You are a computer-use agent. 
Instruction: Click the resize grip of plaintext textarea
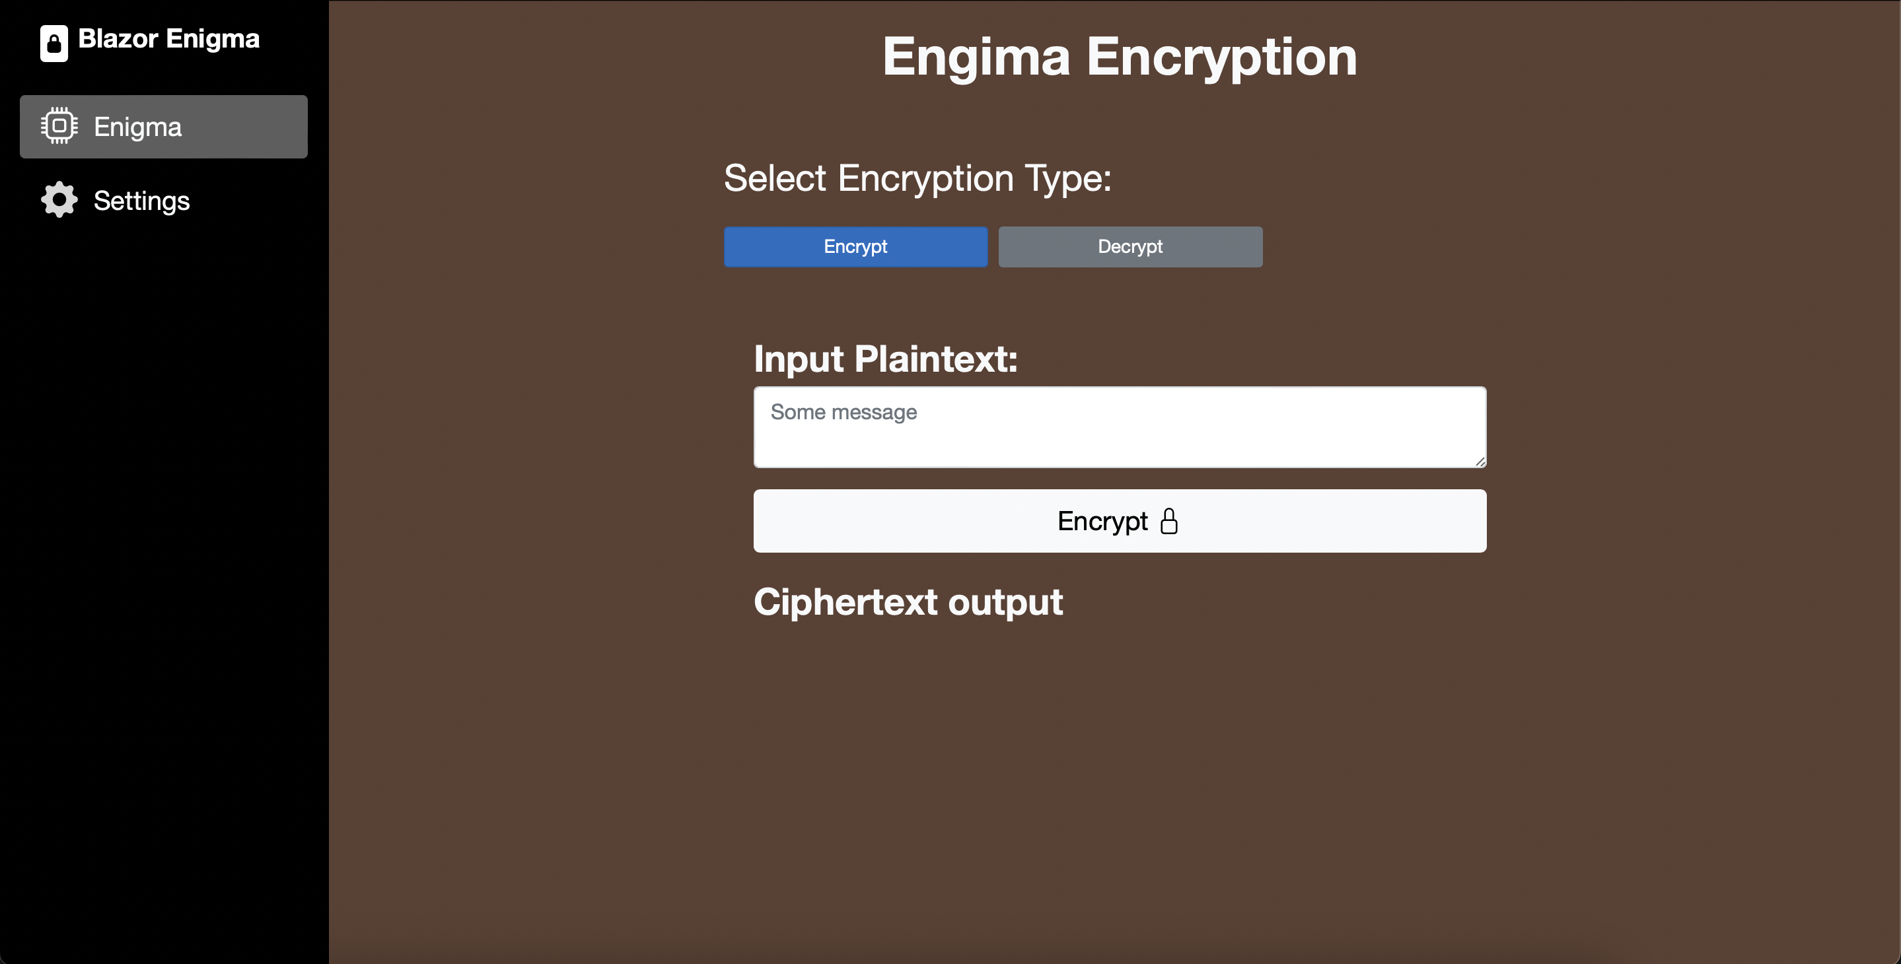[x=1480, y=461]
